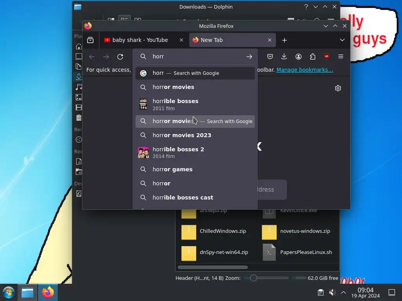
Task: Switch to Firefox in the taskbar
Action: [48, 292]
